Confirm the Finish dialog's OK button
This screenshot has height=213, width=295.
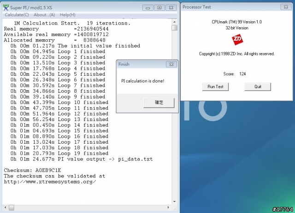pos(159,103)
